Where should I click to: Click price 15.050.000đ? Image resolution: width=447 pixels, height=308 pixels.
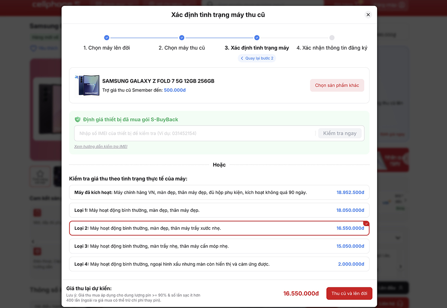click(x=350, y=246)
